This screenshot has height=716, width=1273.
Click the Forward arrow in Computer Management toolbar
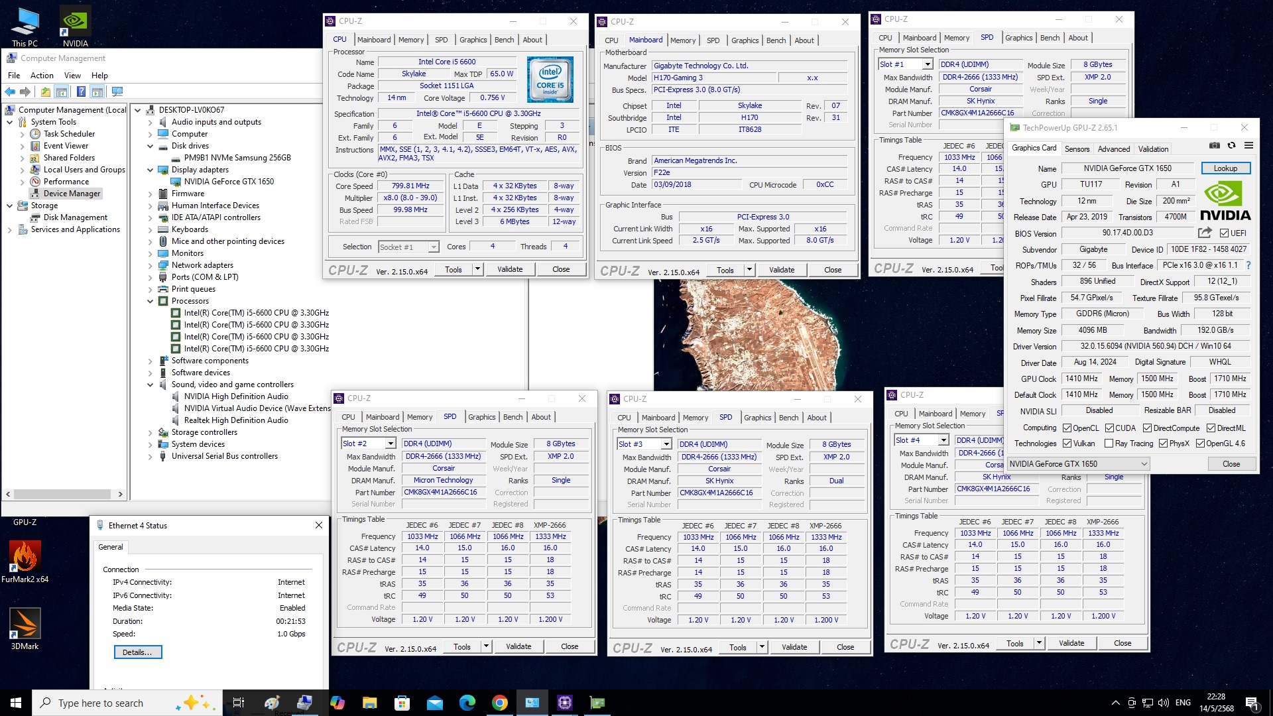[x=25, y=91]
